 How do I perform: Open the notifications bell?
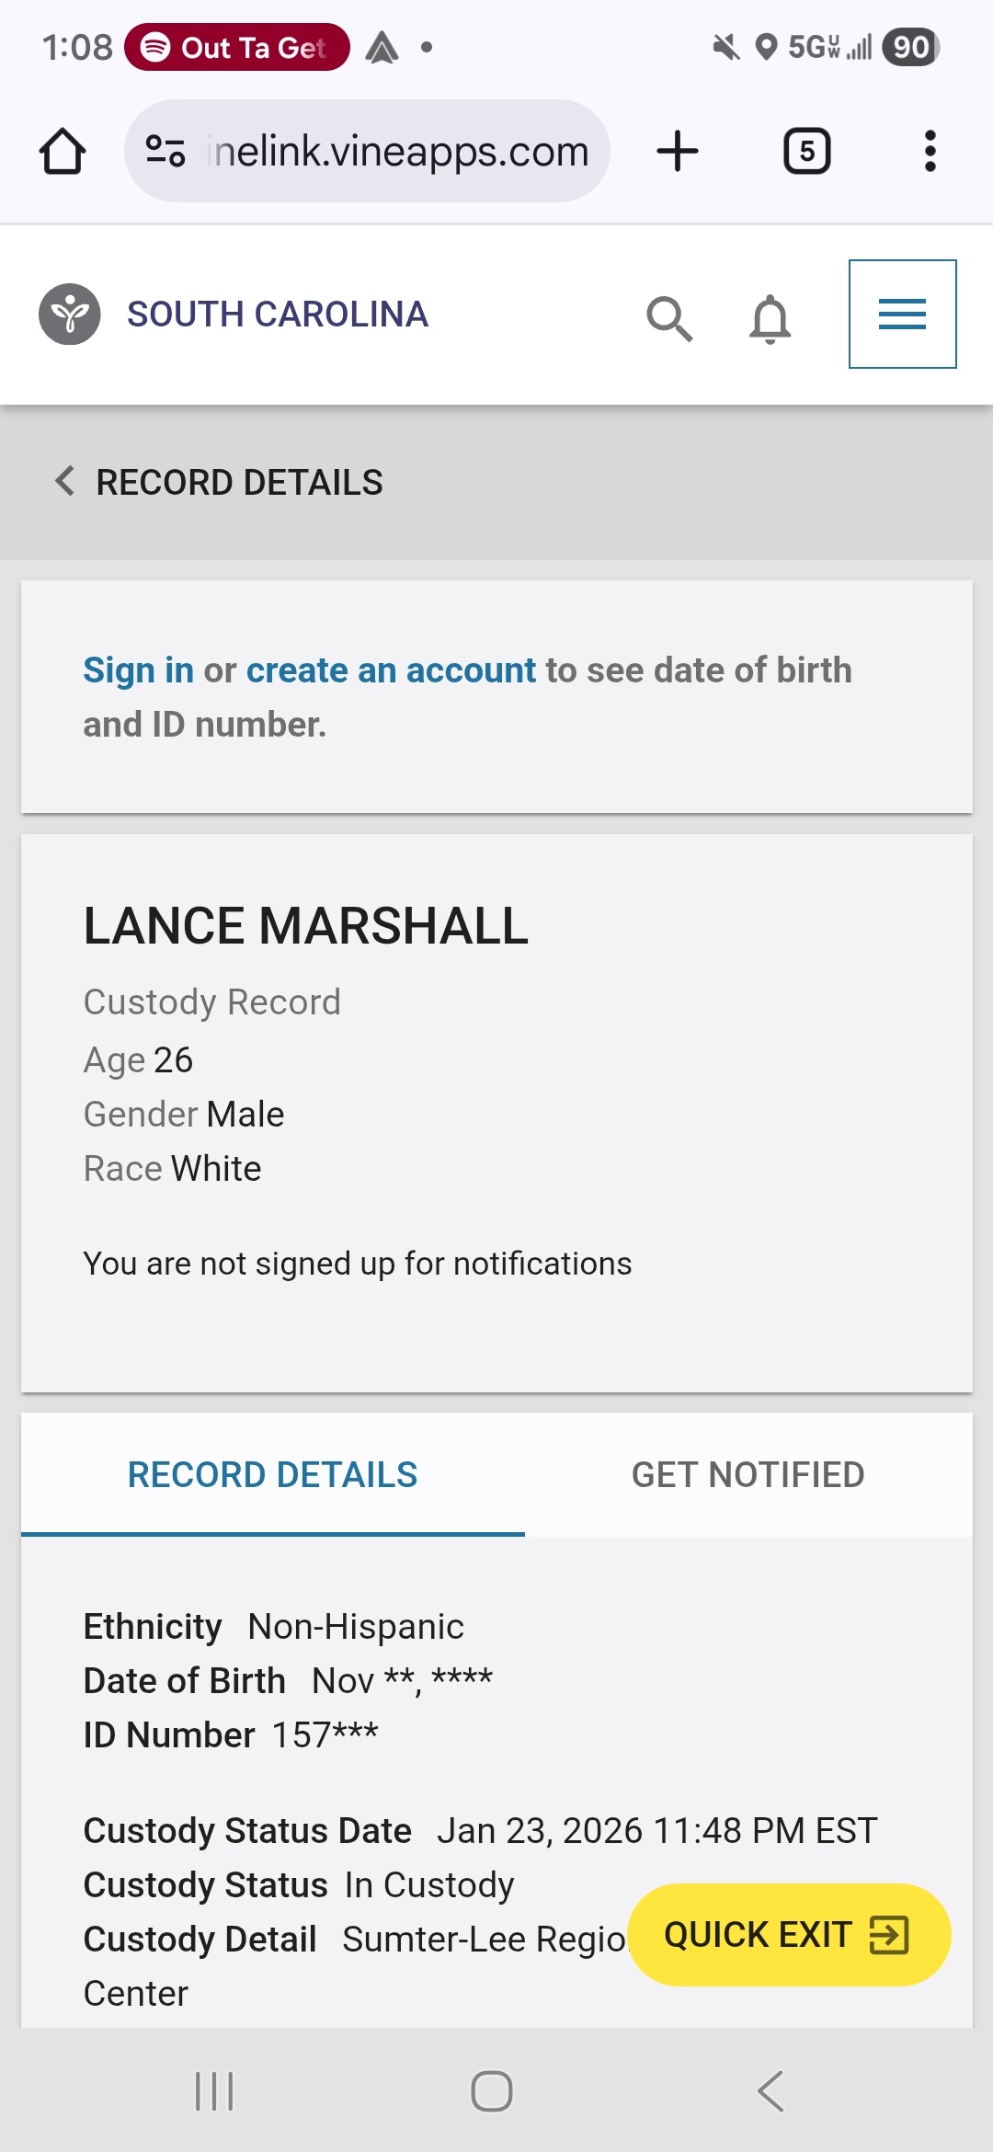(x=770, y=318)
